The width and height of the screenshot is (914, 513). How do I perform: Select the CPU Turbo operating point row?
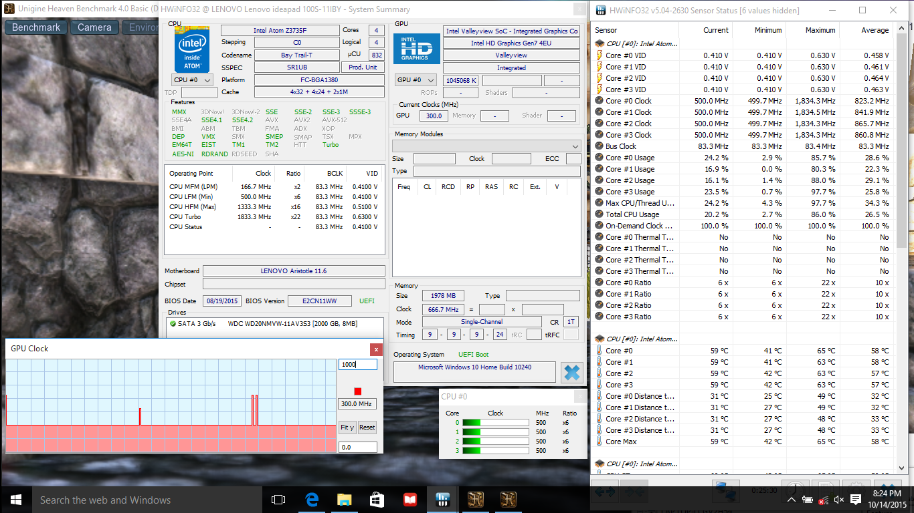[274, 217]
